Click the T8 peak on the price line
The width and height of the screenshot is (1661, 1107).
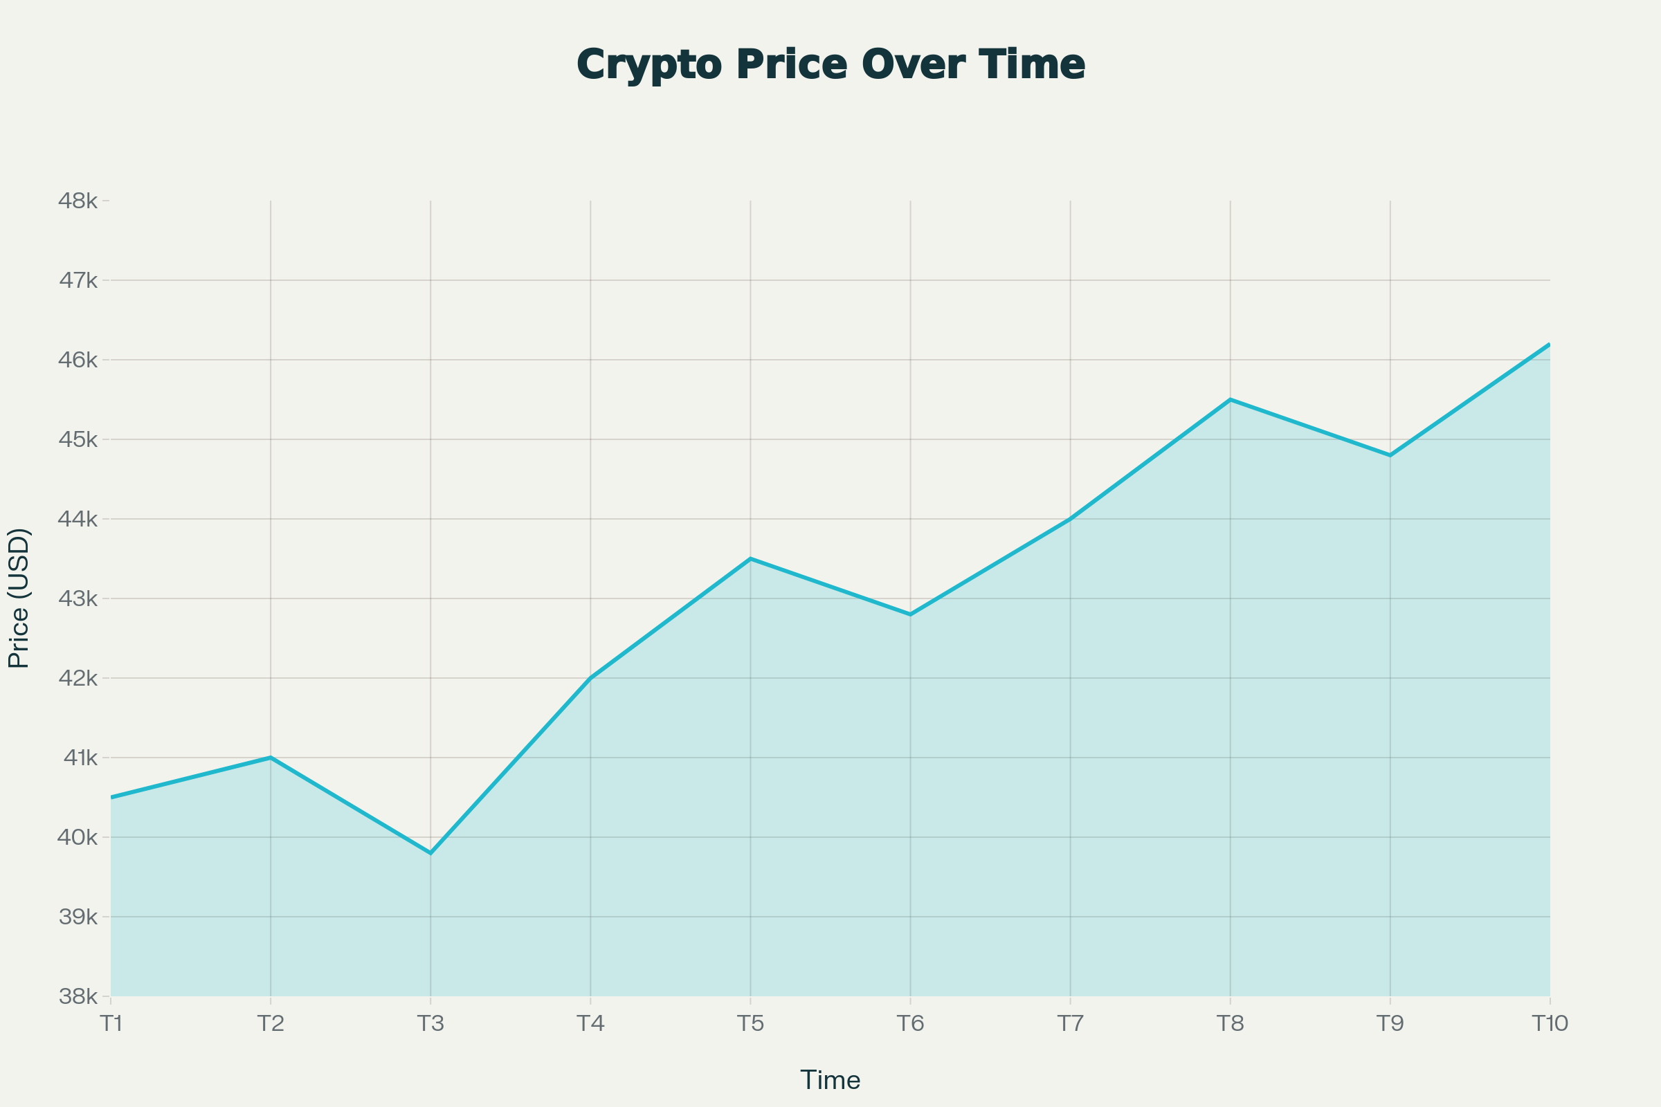click(x=1231, y=400)
